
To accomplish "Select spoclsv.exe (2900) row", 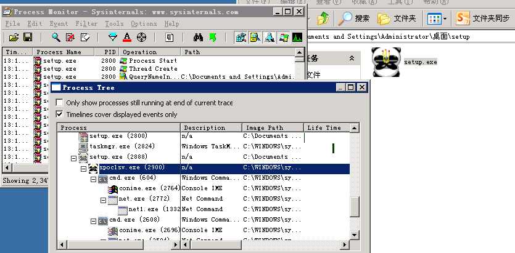I will point(204,168).
